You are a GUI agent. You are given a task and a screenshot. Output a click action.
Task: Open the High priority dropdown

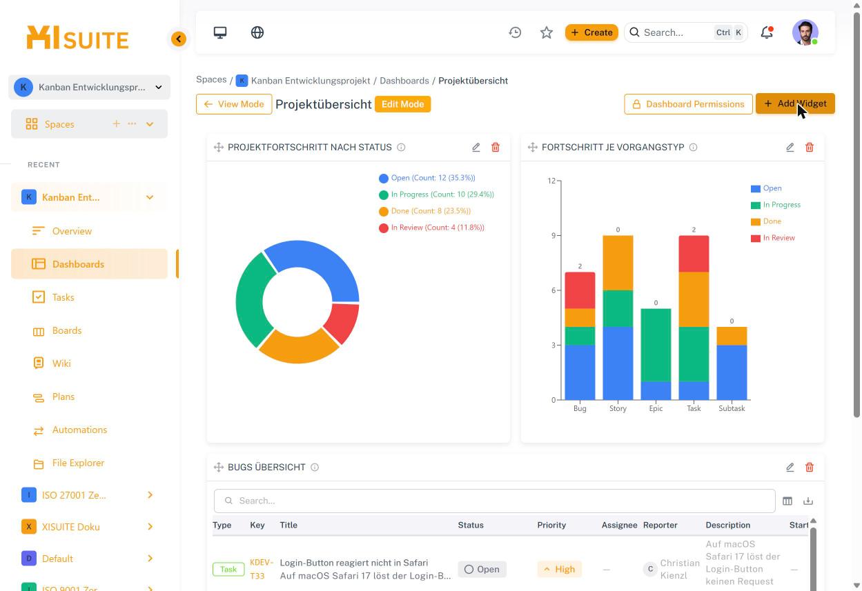point(560,569)
